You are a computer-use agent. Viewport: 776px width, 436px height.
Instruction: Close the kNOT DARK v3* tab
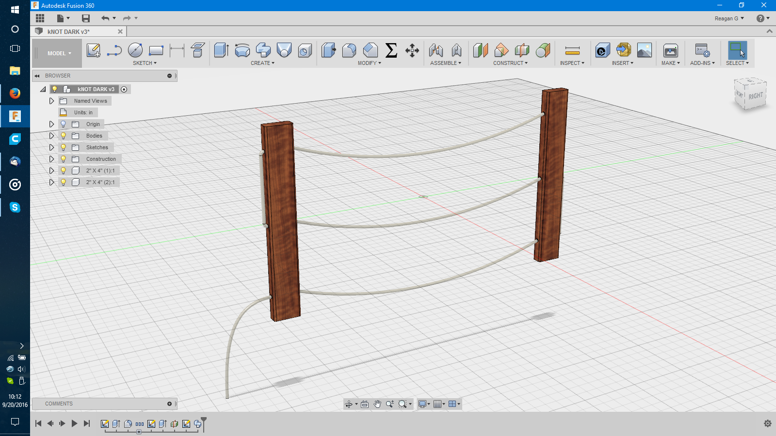pyautogui.click(x=120, y=31)
